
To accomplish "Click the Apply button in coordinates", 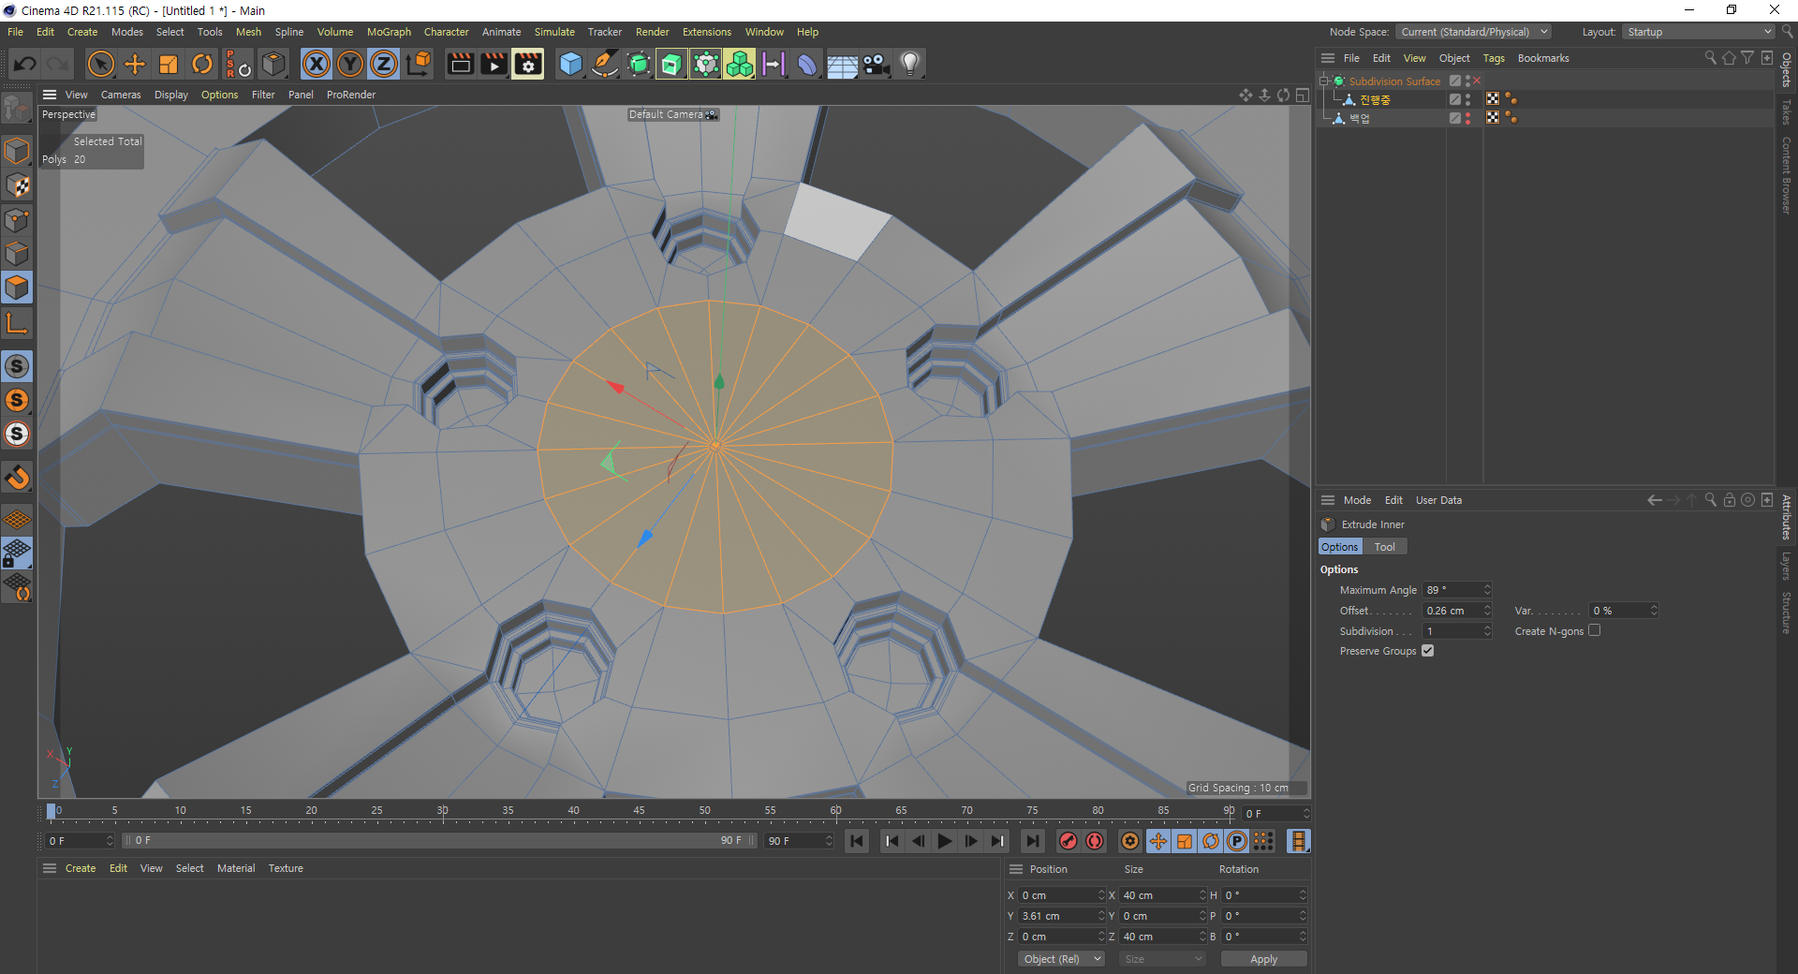I will 1263,959.
